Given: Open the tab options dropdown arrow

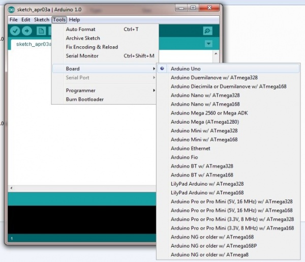Looking at the screenshot, I should click(x=208, y=44).
